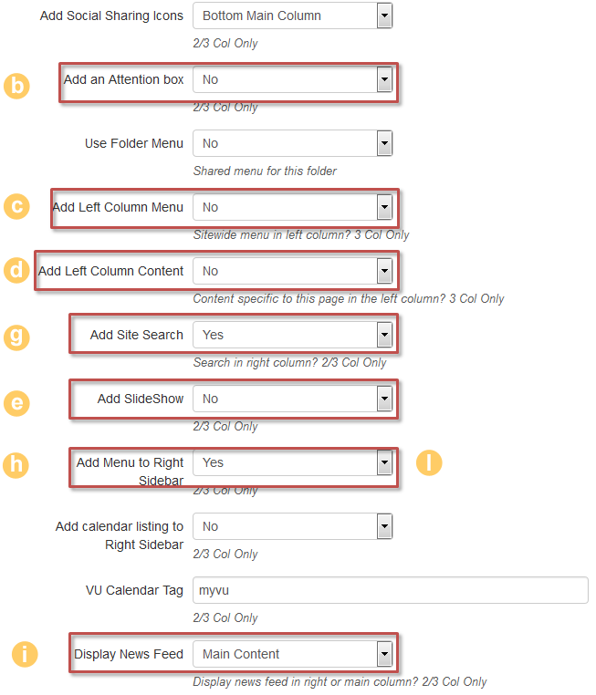
Task: Click the yellow 'e' marker circle
Action: tap(17, 399)
